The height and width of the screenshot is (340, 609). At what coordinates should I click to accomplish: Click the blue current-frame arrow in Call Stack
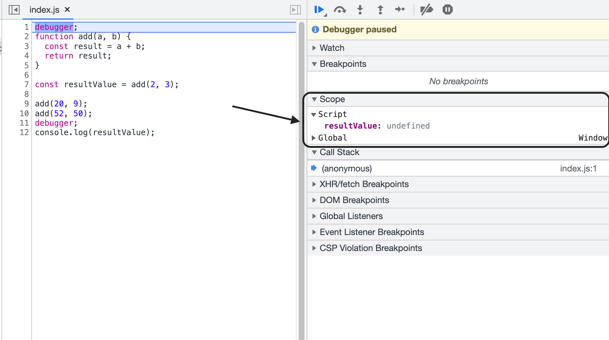coord(314,168)
